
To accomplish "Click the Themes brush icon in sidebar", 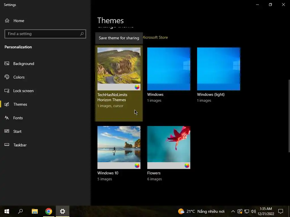I will click(x=7, y=104).
